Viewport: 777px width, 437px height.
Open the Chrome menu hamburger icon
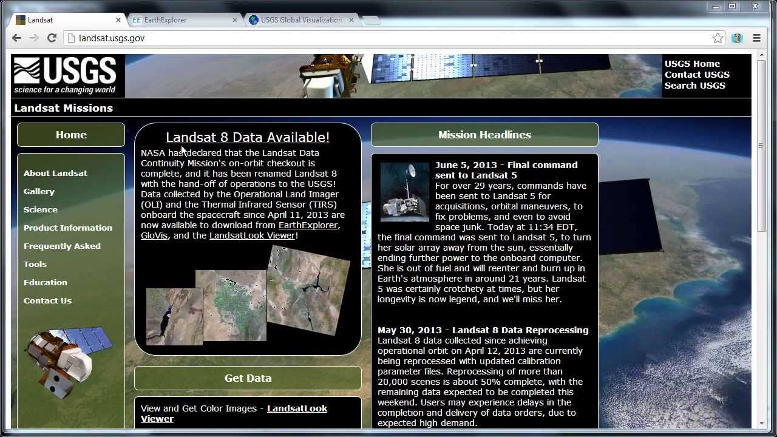tap(756, 38)
